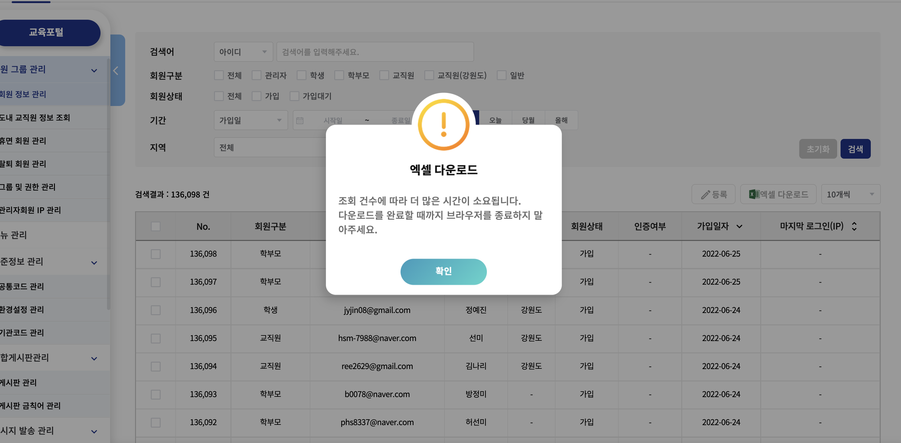Sort by 가입일자 using its arrow icon

pyautogui.click(x=739, y=226)
